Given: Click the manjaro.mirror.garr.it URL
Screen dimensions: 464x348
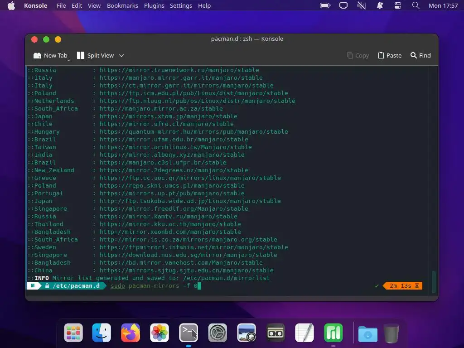Looking at the screenshot, I should pyautogui.click(x=181, y=78).
